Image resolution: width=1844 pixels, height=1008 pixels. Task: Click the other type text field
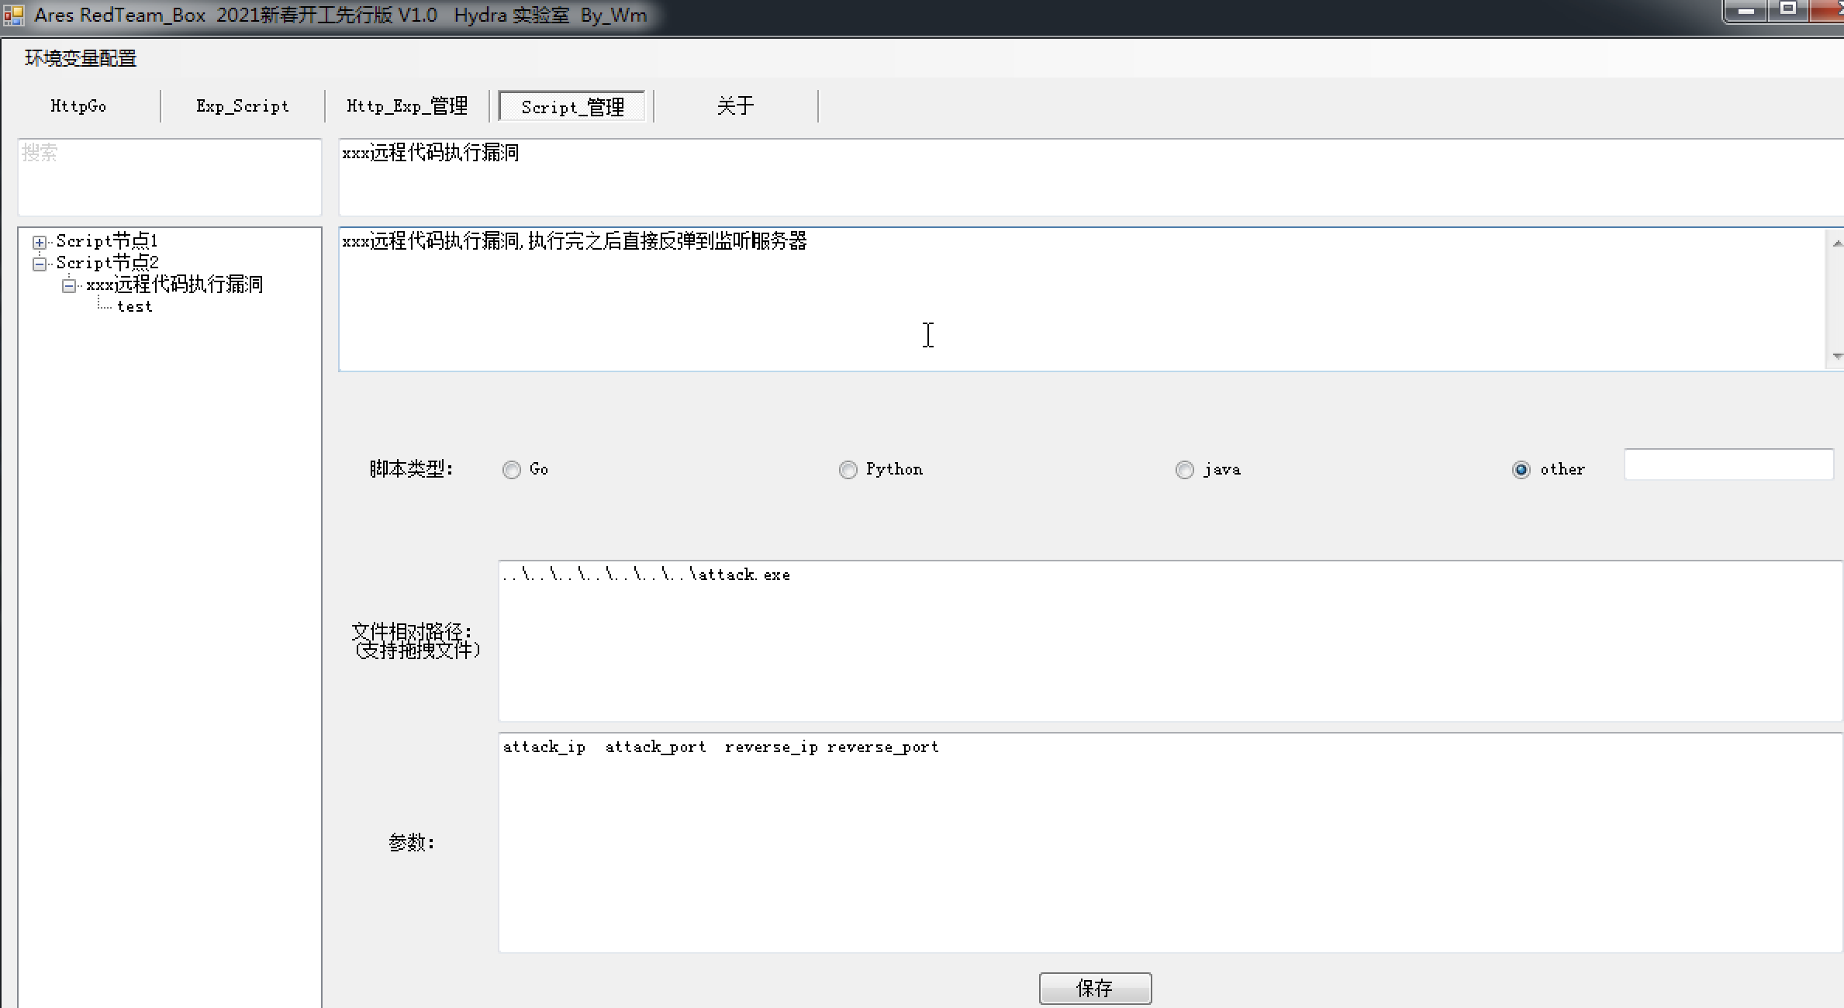click(1728, 464)
